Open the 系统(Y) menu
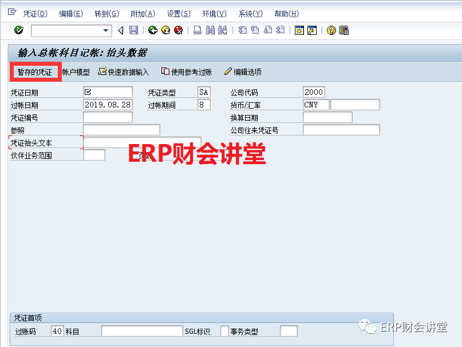 pyautogui.click(x=250, y=14)
